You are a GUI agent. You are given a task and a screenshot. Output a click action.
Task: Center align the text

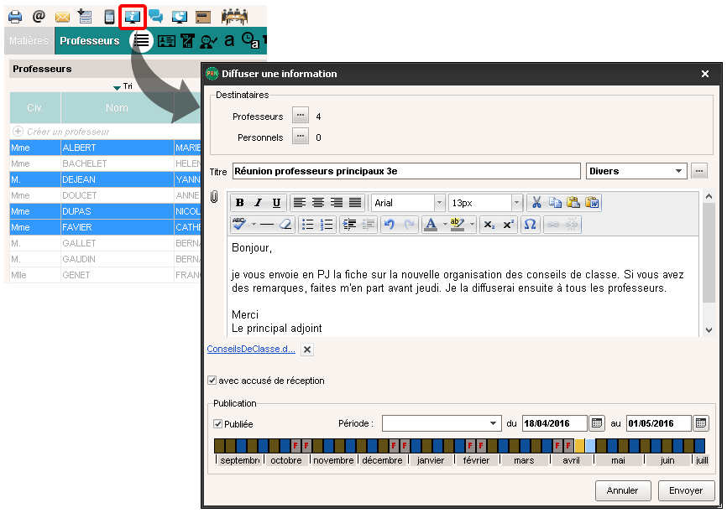coord(317,202)
